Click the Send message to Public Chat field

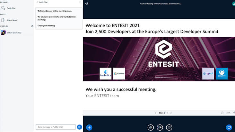click(56, 127)
